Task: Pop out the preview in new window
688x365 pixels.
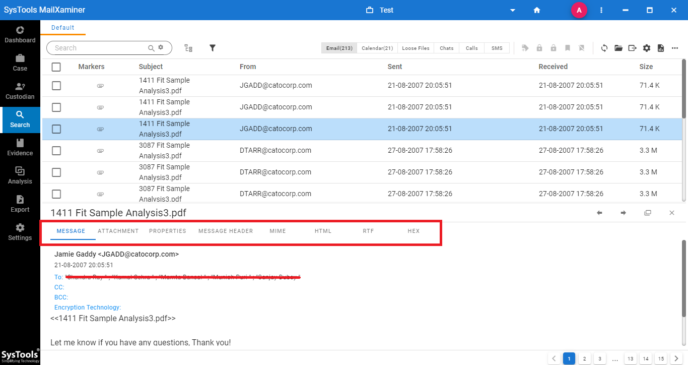Action: (648, 213)
